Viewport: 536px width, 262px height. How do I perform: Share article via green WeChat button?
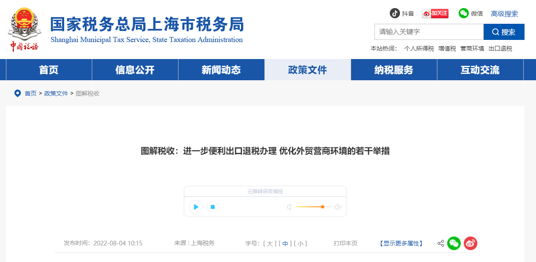(454, 243)
